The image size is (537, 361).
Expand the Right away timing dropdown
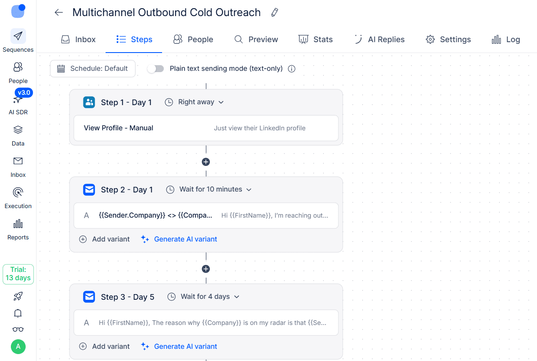pos(201,102)
